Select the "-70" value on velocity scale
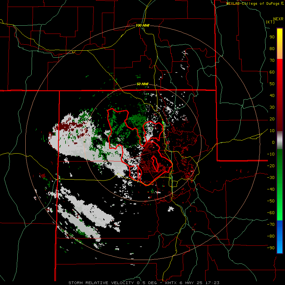Screen dimensions: 285x285 coord(271,224)
